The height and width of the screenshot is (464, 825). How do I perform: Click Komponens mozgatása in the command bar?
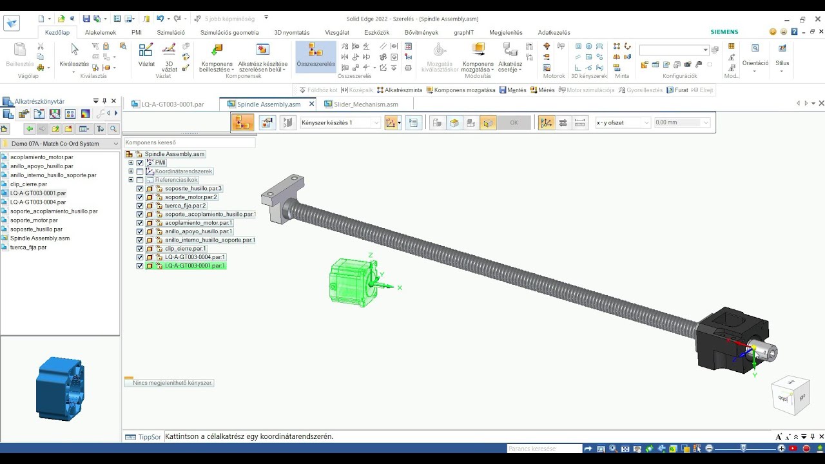(x=460, y=90)
